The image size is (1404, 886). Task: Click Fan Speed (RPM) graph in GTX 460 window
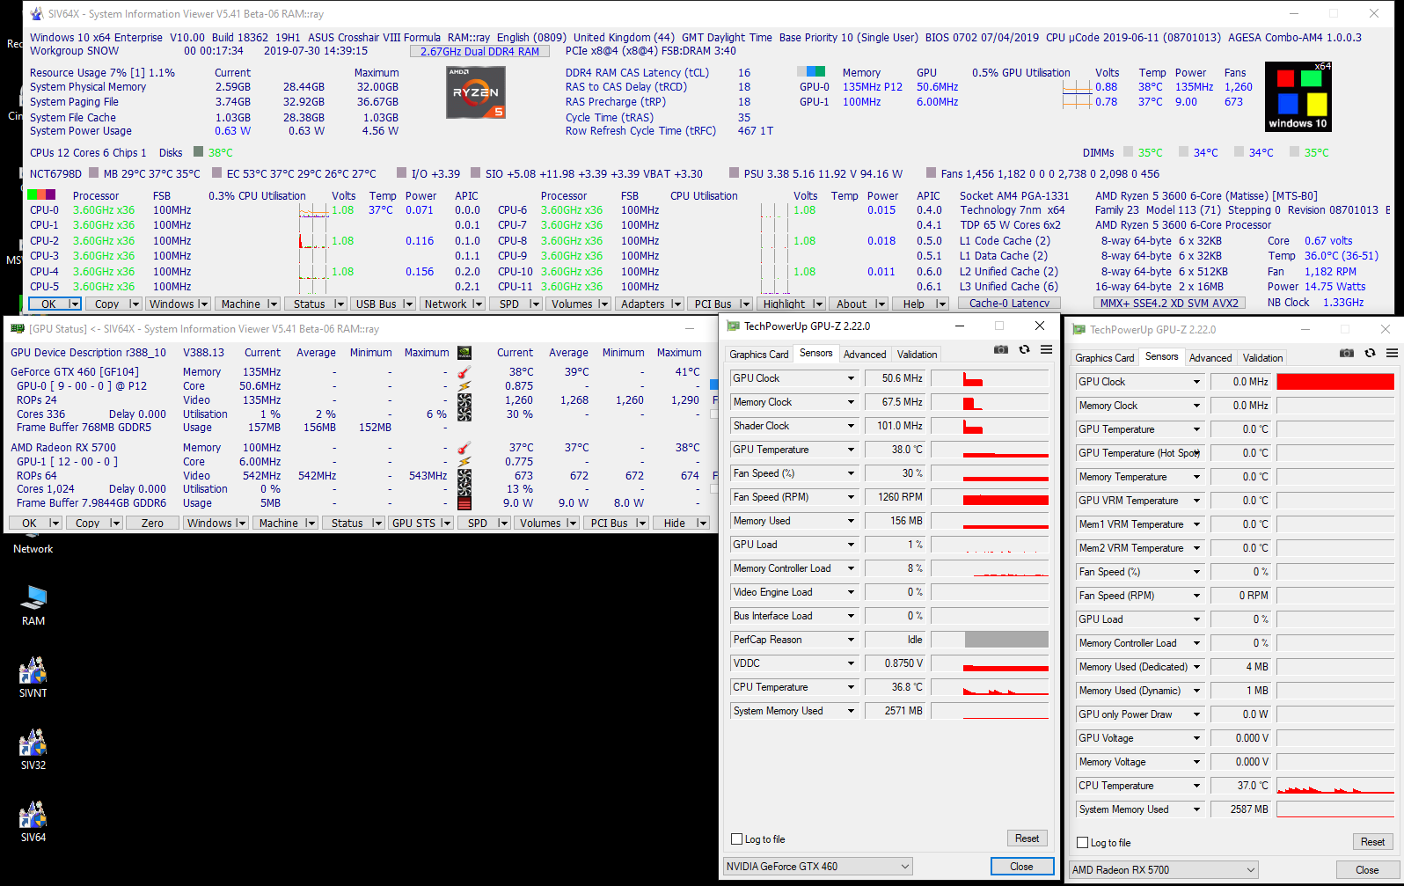click(990, 497)
